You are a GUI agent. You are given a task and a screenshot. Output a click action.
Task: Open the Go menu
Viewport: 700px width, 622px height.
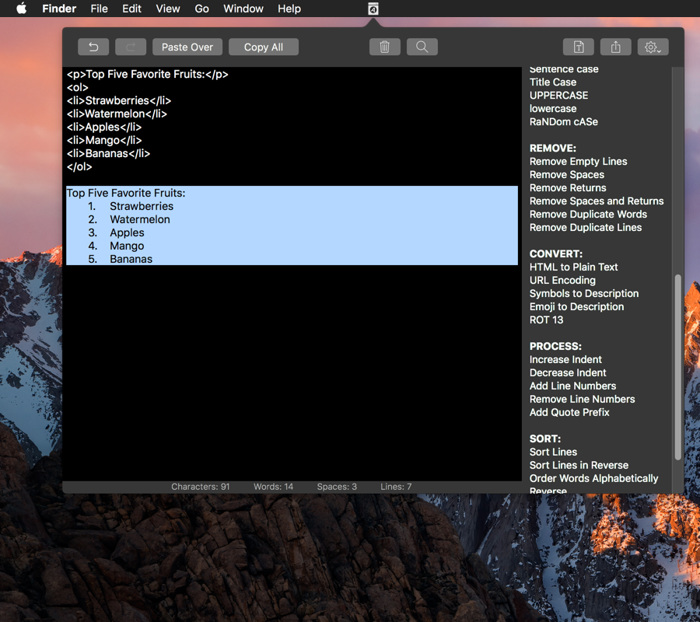coord(201,9)
